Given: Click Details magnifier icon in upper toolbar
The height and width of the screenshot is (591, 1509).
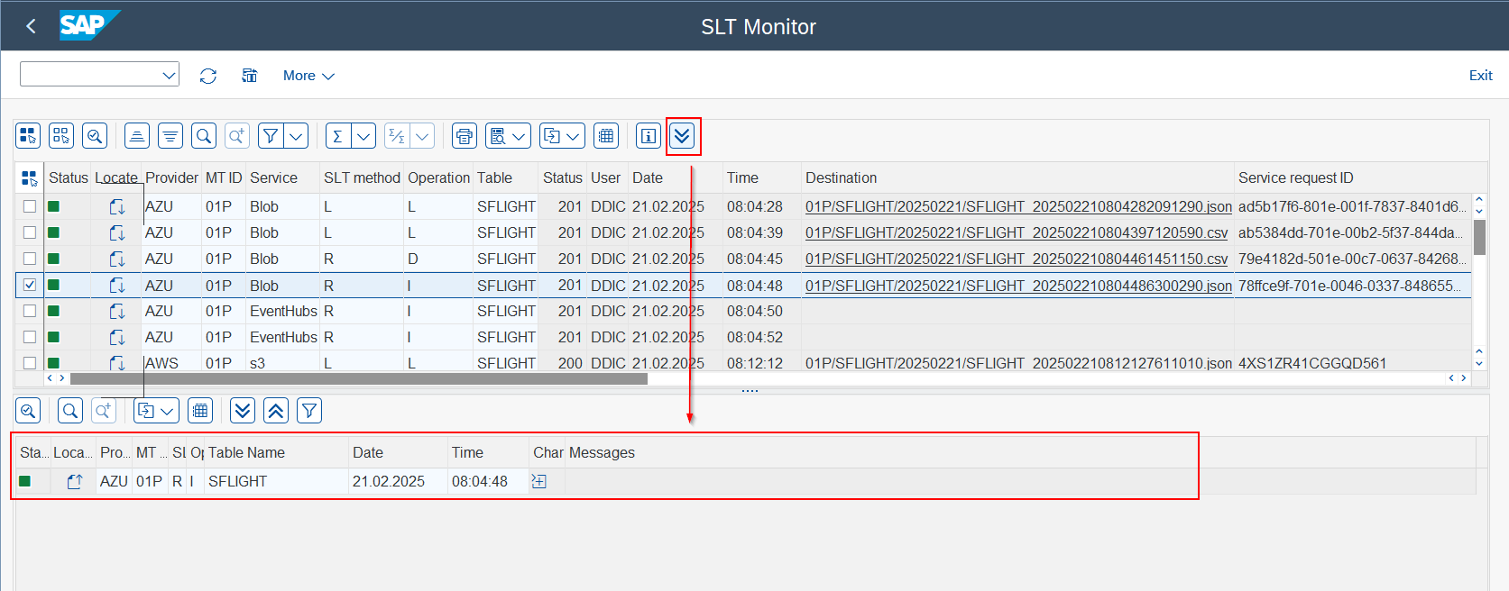Looking at the screenshot, I should point(95,136).
